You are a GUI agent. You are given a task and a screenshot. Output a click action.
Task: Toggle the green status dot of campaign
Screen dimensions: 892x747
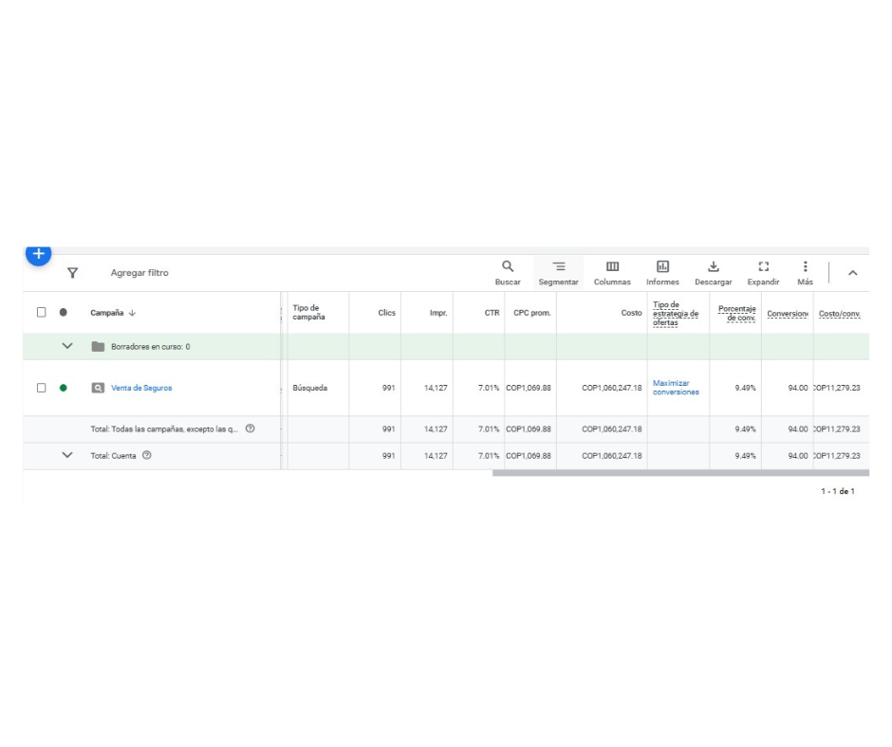(64, 388)
